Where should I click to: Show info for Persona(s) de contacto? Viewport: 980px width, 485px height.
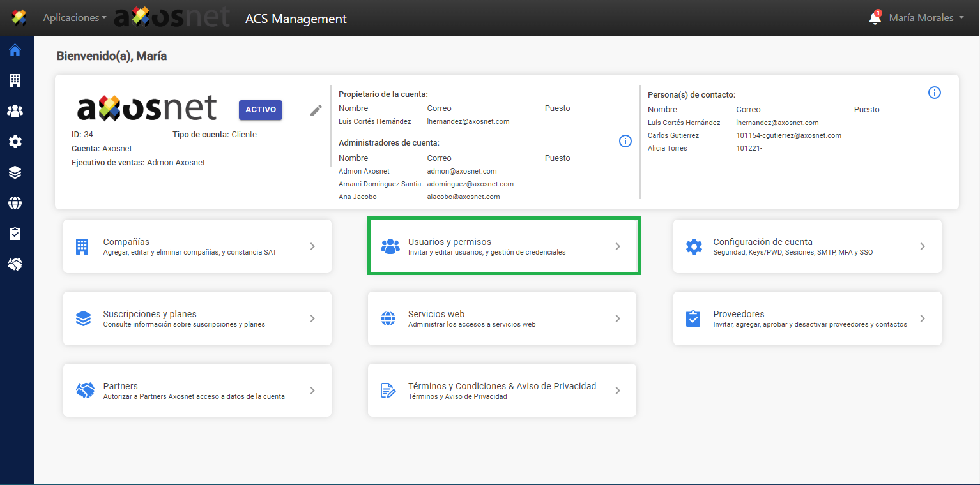(x=934, y=93)
